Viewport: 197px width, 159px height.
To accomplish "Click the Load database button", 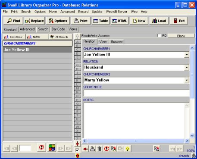I will (x=159, y=21).
